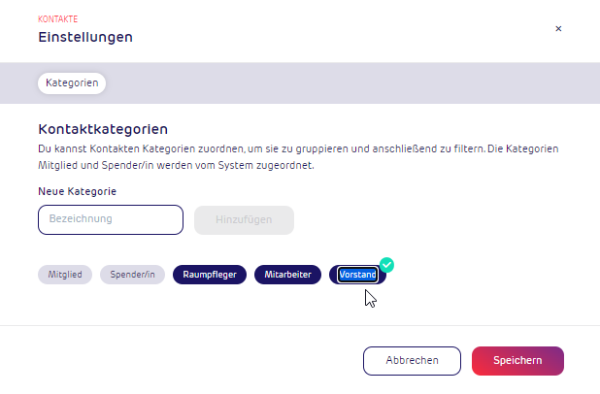Click the Neue Kategorie field label

(78, 191)
